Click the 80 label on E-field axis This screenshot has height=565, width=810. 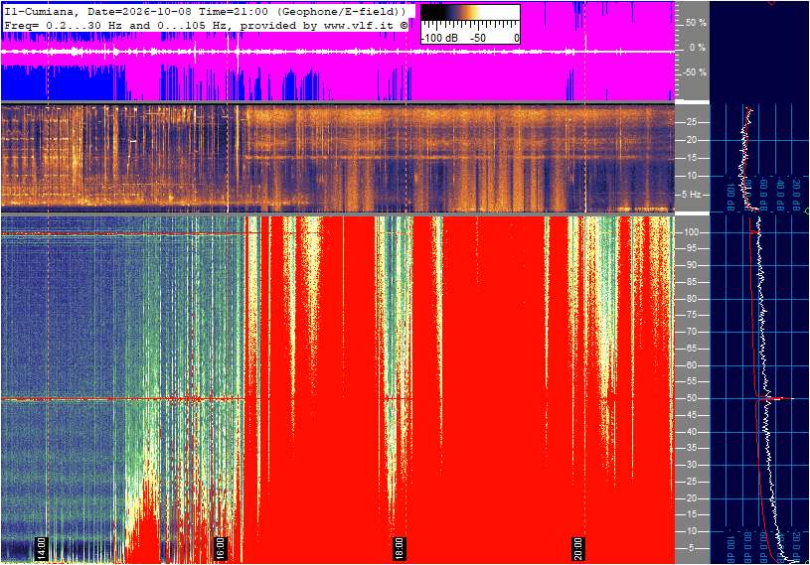(691, 299)
